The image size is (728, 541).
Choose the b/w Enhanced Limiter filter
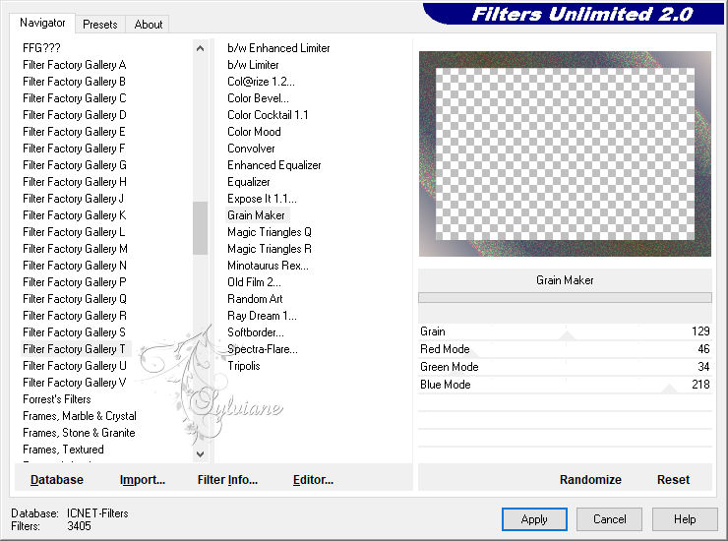(278, 48)
